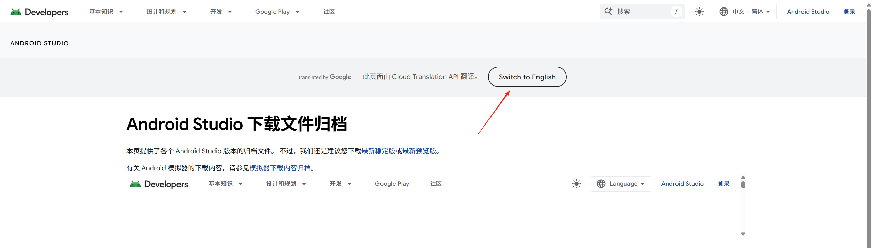Click the Switch to English button
The width and height of the screenshot is (872, 248).
(x=527, y=77)
